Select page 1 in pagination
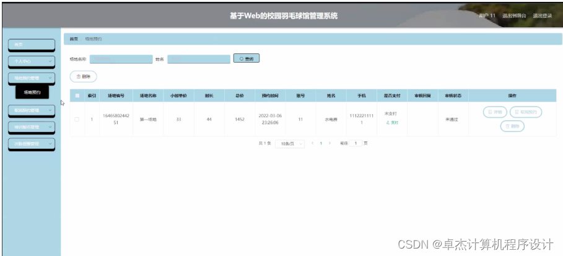Image resolution: width=563 pixels, height=256 pixels. click(321, 143)
